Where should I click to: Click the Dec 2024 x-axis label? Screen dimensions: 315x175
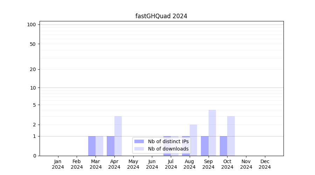265,164
